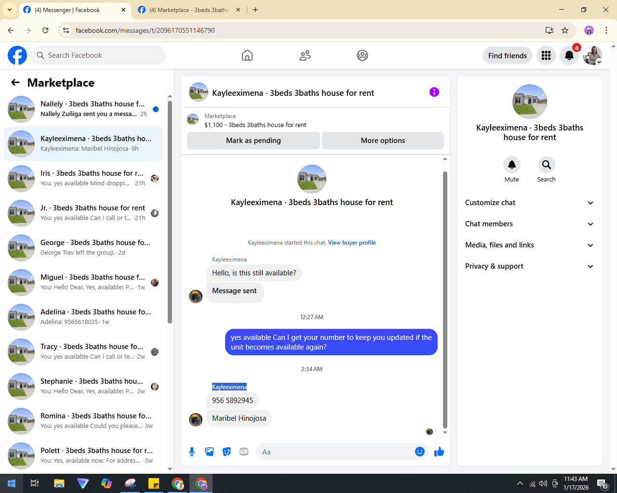Open the Adelina conversation
This screenshot has width=617, height=493.
83,317
